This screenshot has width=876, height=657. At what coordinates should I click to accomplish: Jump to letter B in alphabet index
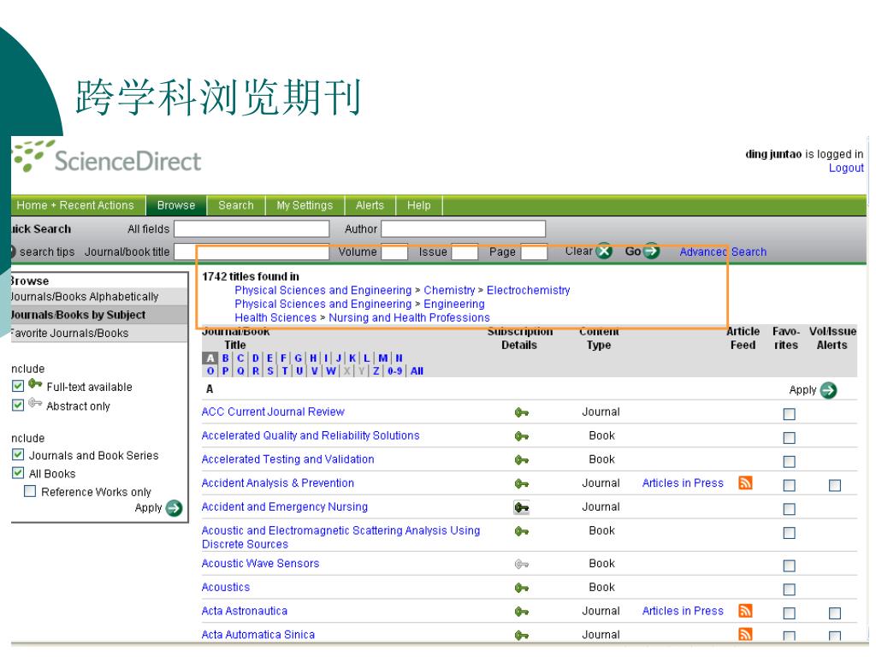(226, 358)
